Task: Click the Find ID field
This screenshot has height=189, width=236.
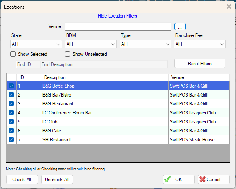Action: pos(28,64)
